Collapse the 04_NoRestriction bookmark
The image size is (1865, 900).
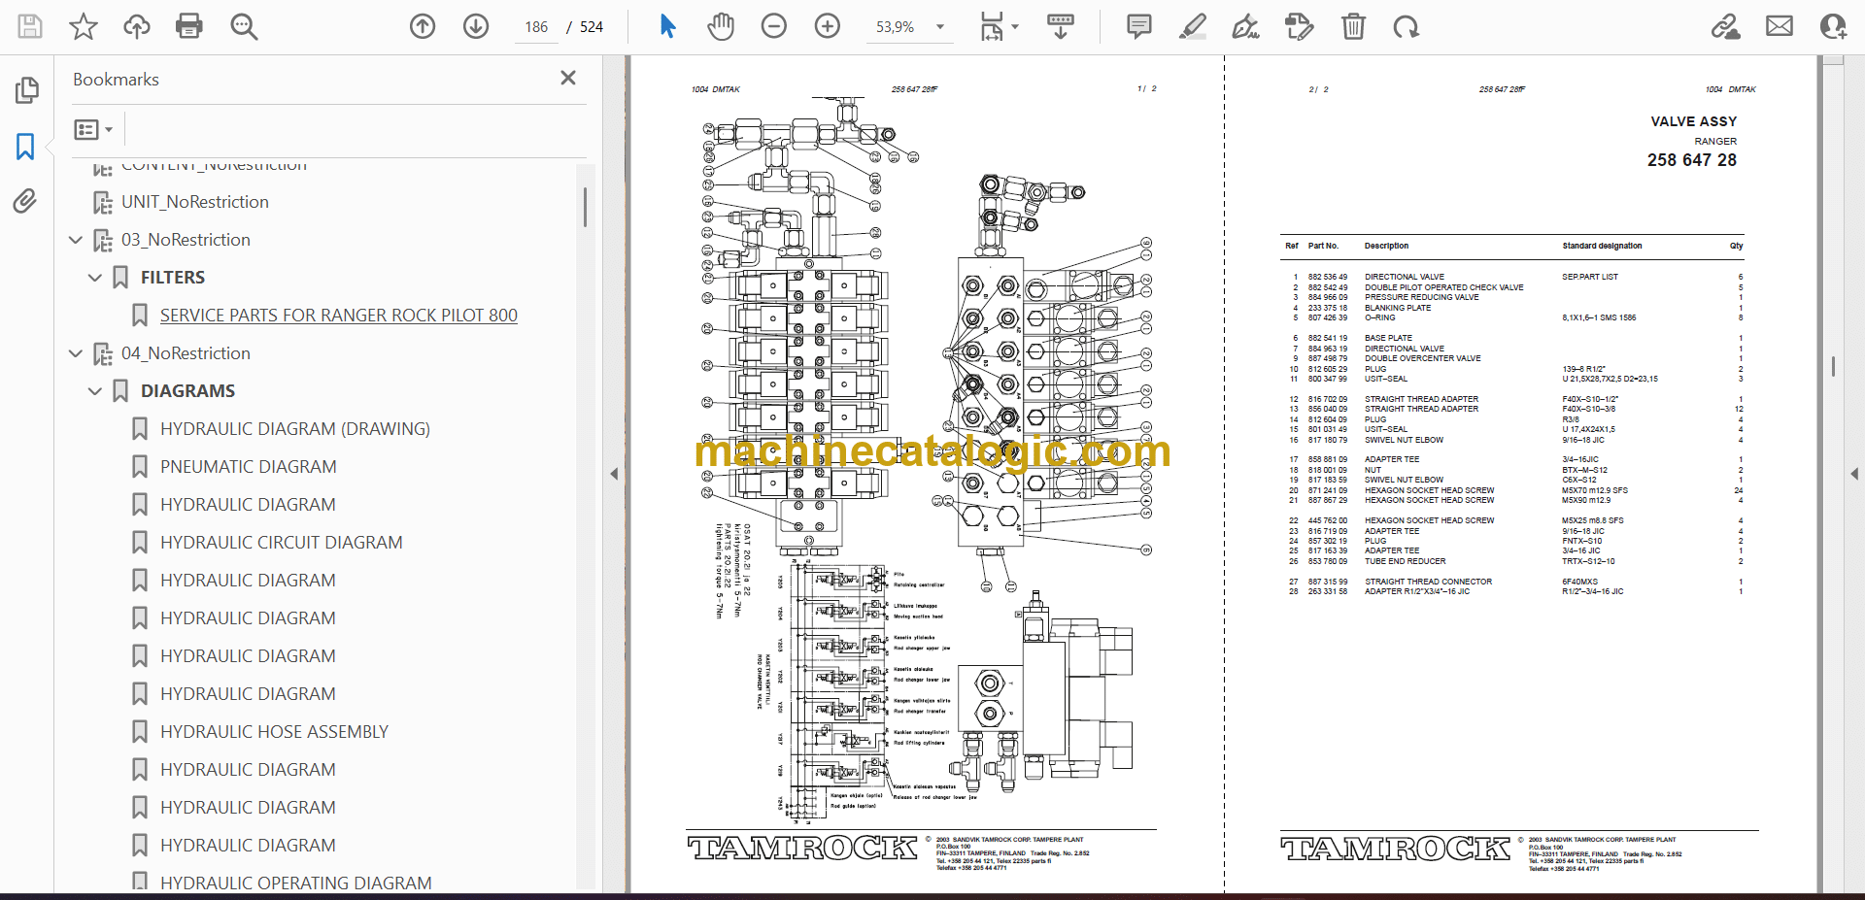click(x=76, y=353)
